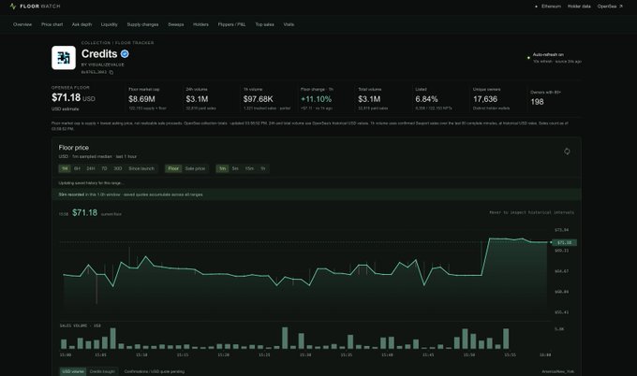Click the $8.69M Floor market cap value
637x376 pixels.
pyautogui.click(x=141, y=99)
